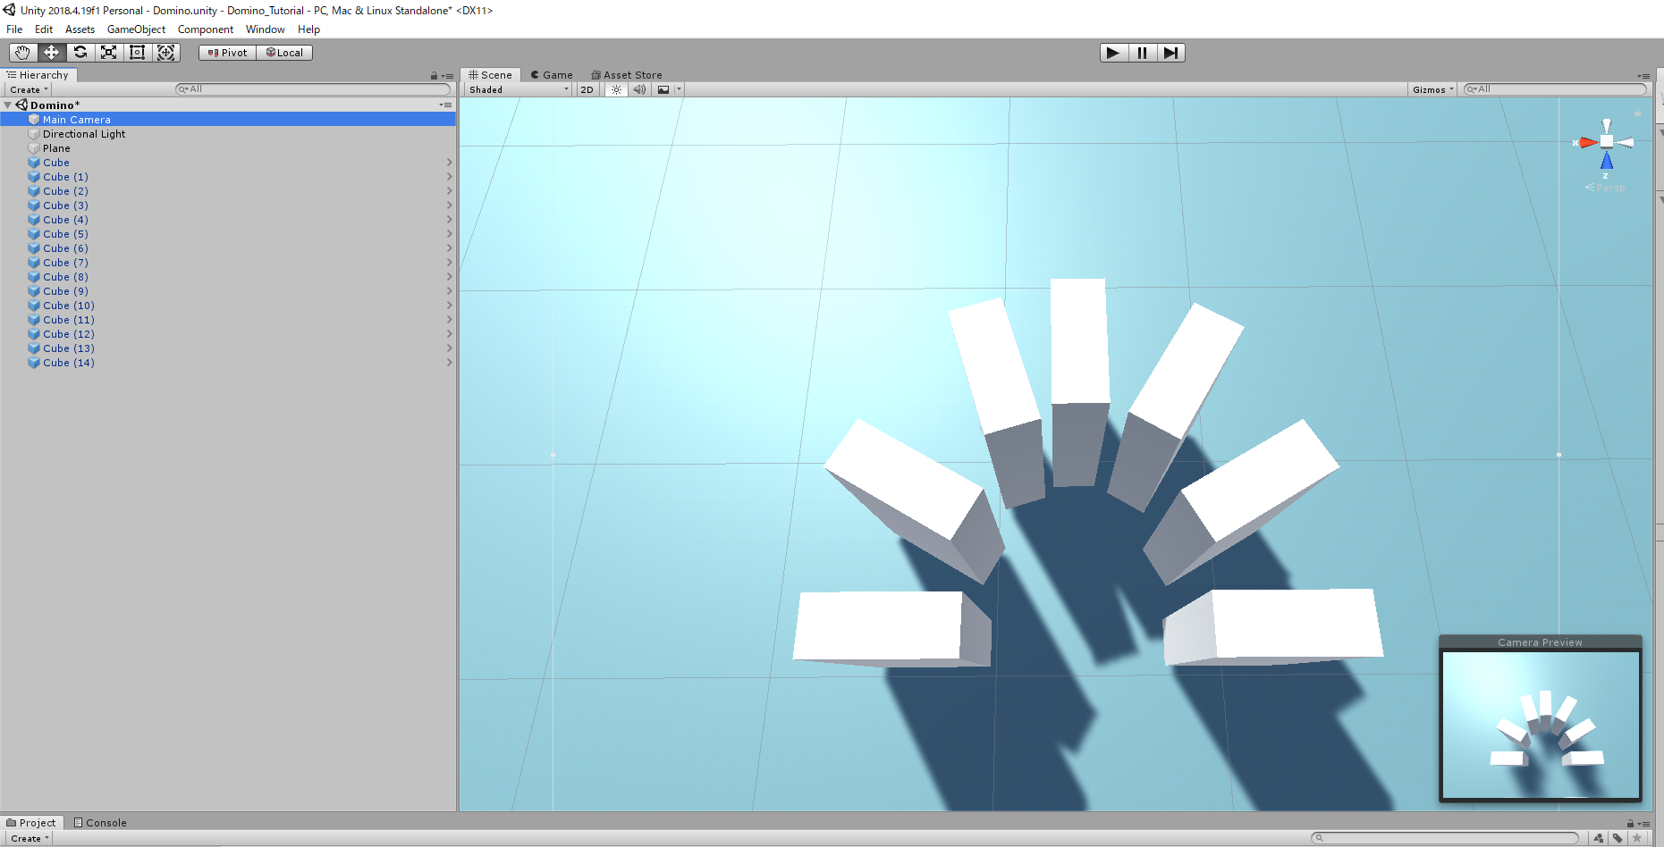Select Main Camera in hierarchy
Screen dimensions: 1664x847
coord(228,120)
